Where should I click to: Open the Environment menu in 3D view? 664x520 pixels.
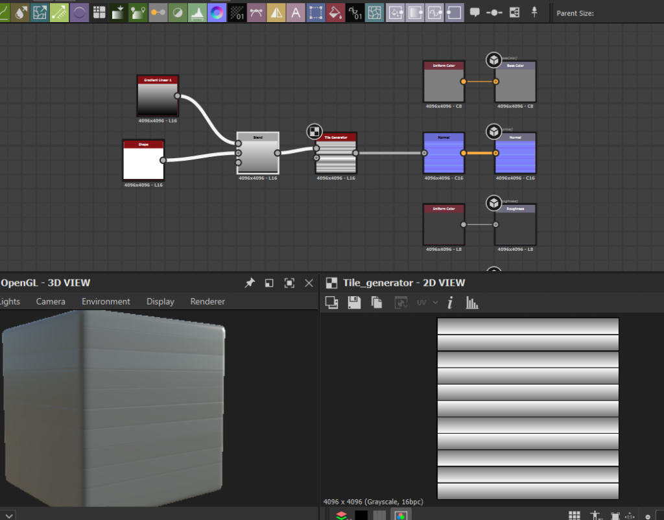106,301
